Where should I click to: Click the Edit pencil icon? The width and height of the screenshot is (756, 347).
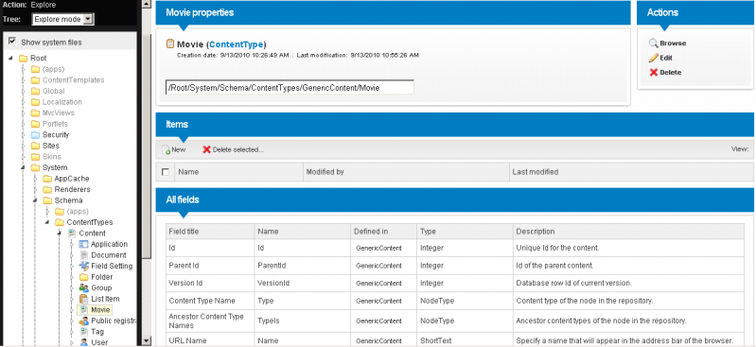[653, 58]
